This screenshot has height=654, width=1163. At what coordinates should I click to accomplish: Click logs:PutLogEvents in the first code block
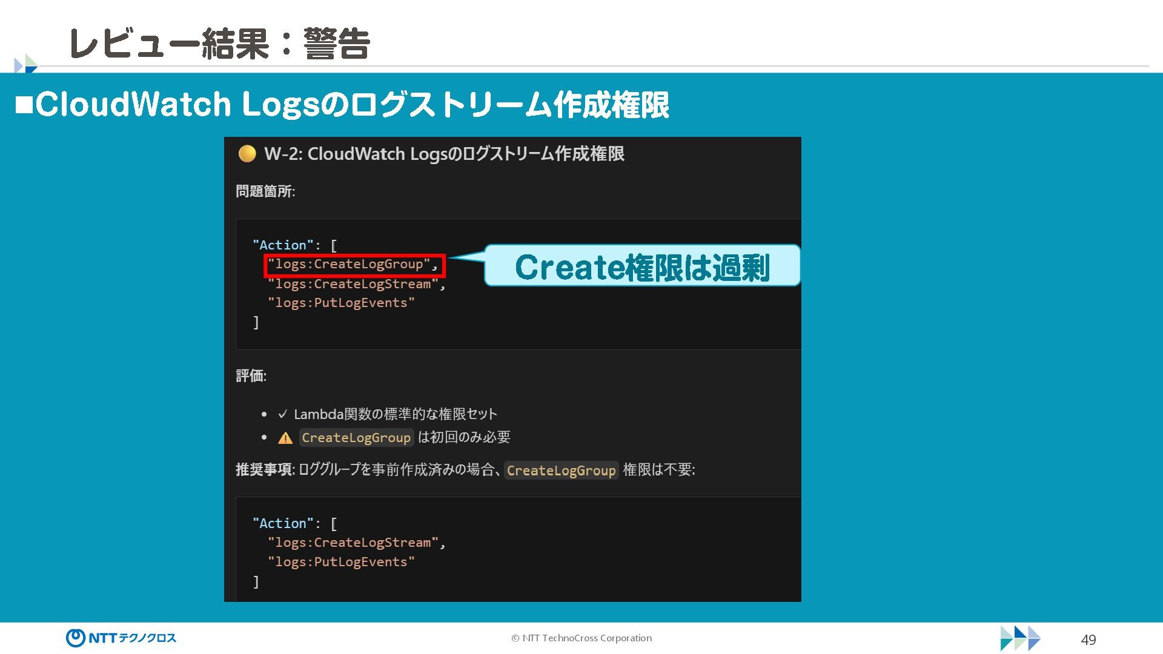(x=341, y=303)
